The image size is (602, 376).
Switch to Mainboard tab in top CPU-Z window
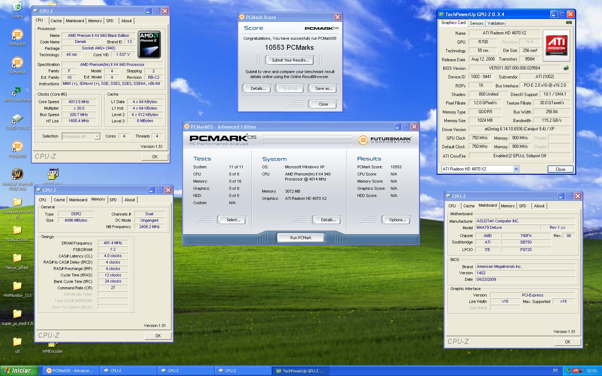tap(75, 21)
